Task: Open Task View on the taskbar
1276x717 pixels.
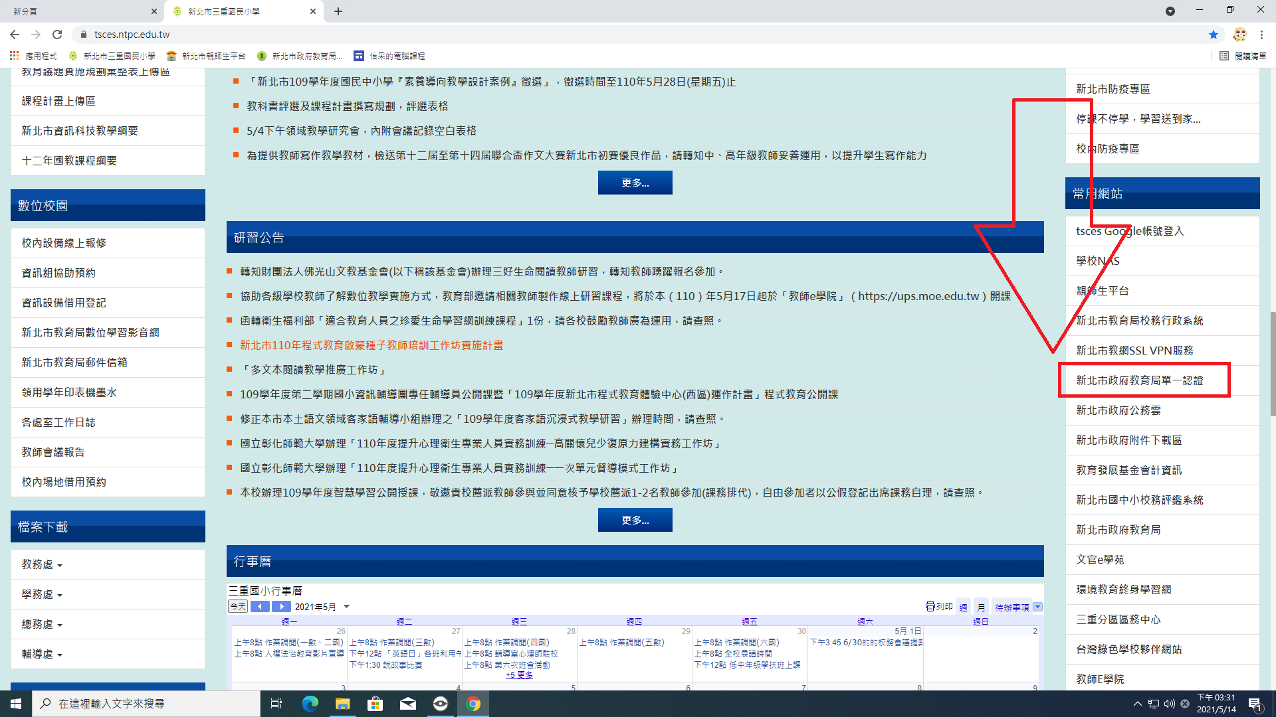Action: 276,704
